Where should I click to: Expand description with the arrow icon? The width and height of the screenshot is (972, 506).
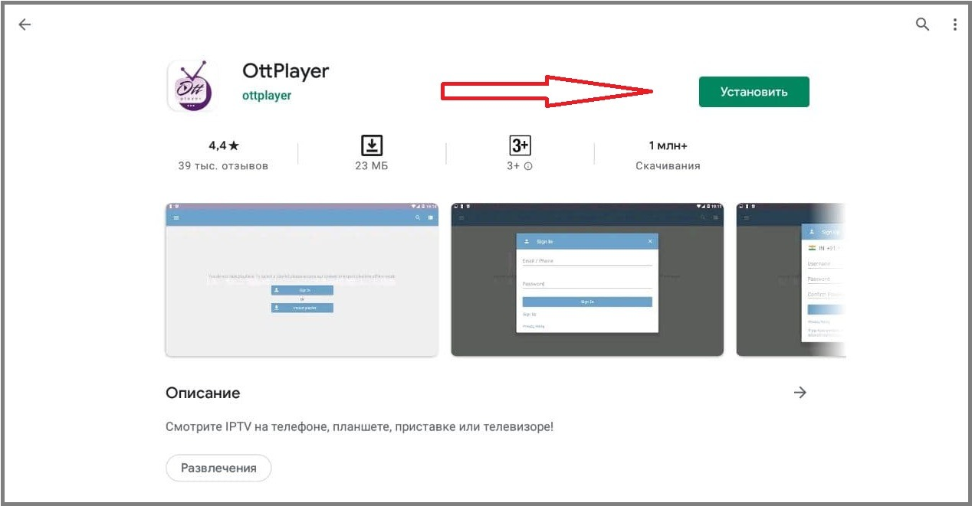click(x=800, y=393)
